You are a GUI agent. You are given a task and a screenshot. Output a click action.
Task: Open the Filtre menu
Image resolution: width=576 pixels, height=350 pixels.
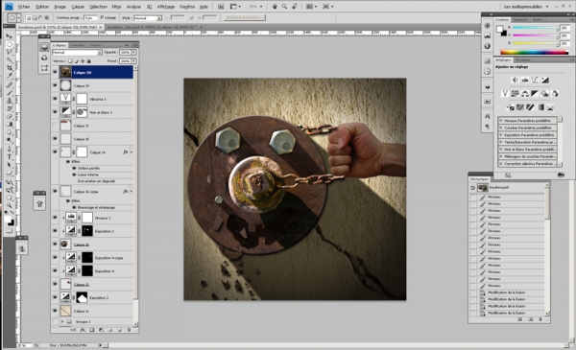click(116, 7)
